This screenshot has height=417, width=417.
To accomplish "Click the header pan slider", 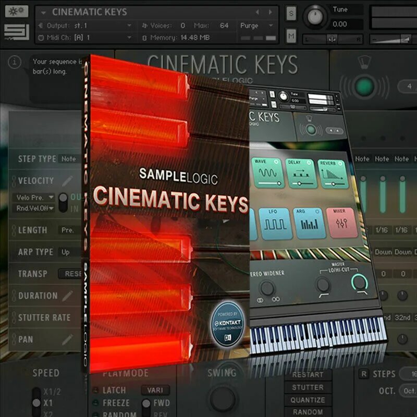I will pos(333,40).
